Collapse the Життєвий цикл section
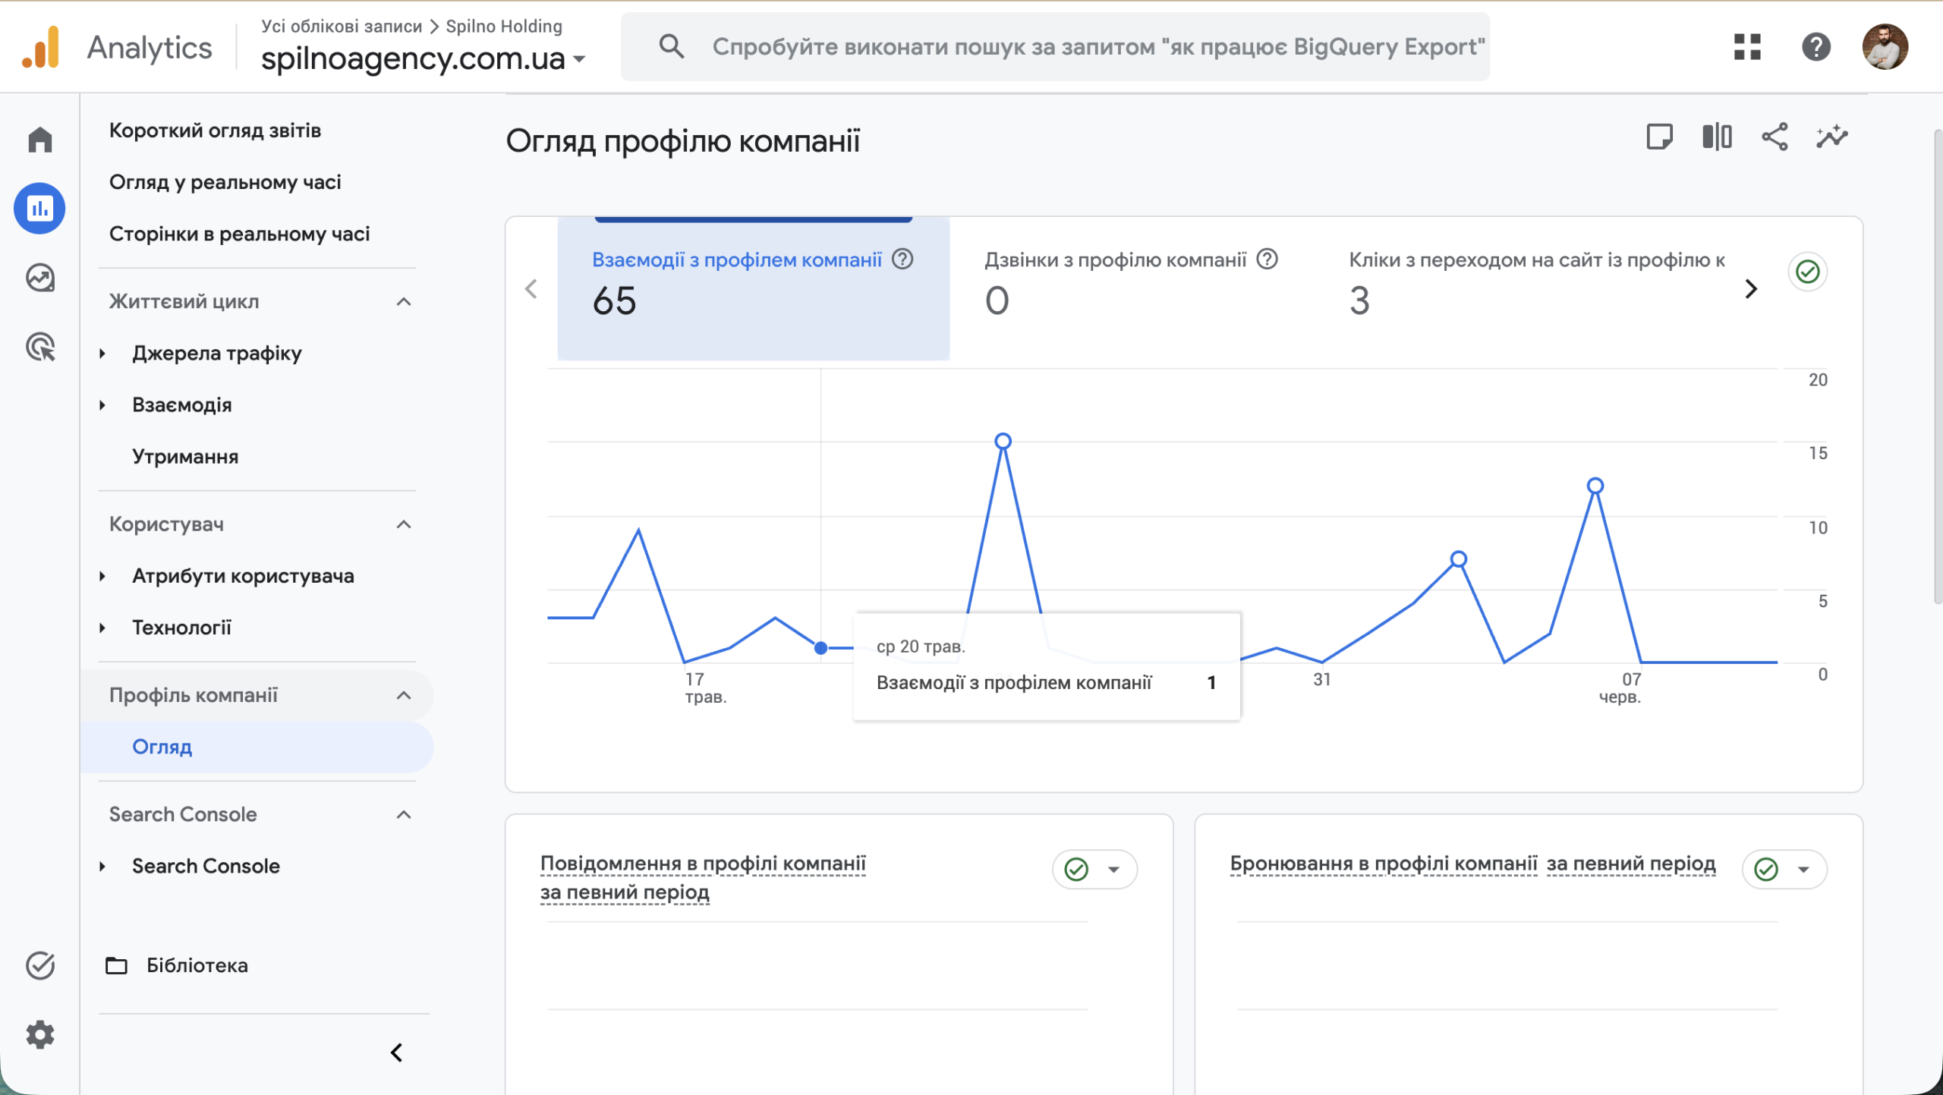This screenshot has width=1943, height=1095. pos(404,301)
